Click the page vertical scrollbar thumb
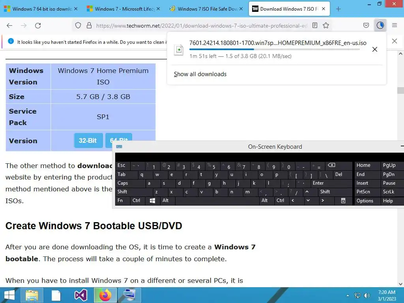The image size is (404, 303). coord(400,90)
